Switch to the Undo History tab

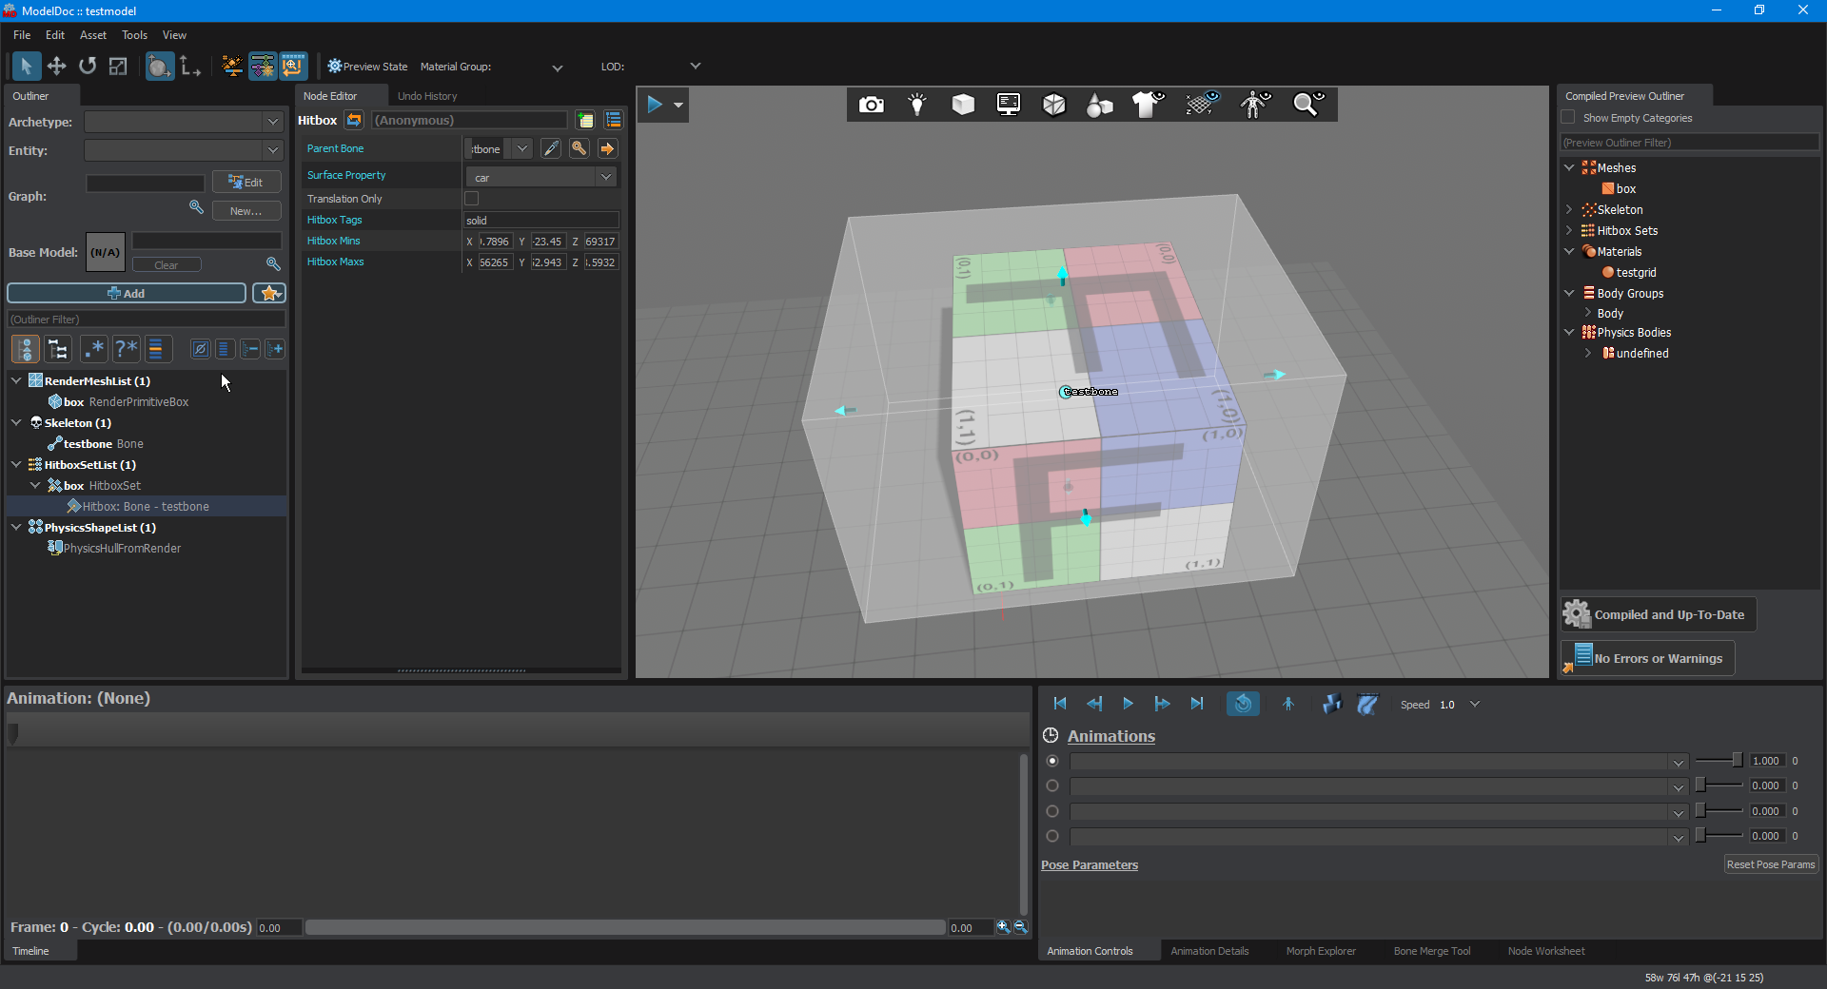point(427,95)
